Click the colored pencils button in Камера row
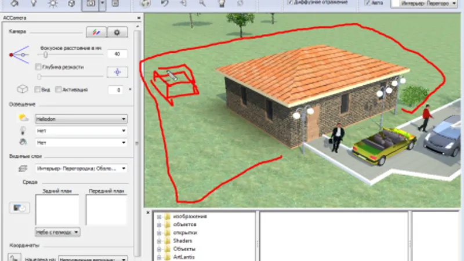This screenshot has width=464, height=261. coord(96,32)
